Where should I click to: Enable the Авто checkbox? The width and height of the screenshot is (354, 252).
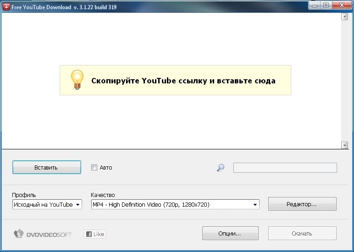click(94, 168)
